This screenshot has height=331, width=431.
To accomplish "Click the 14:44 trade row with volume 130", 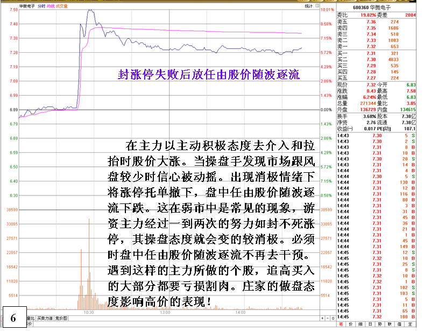I will tap(376, 182).
